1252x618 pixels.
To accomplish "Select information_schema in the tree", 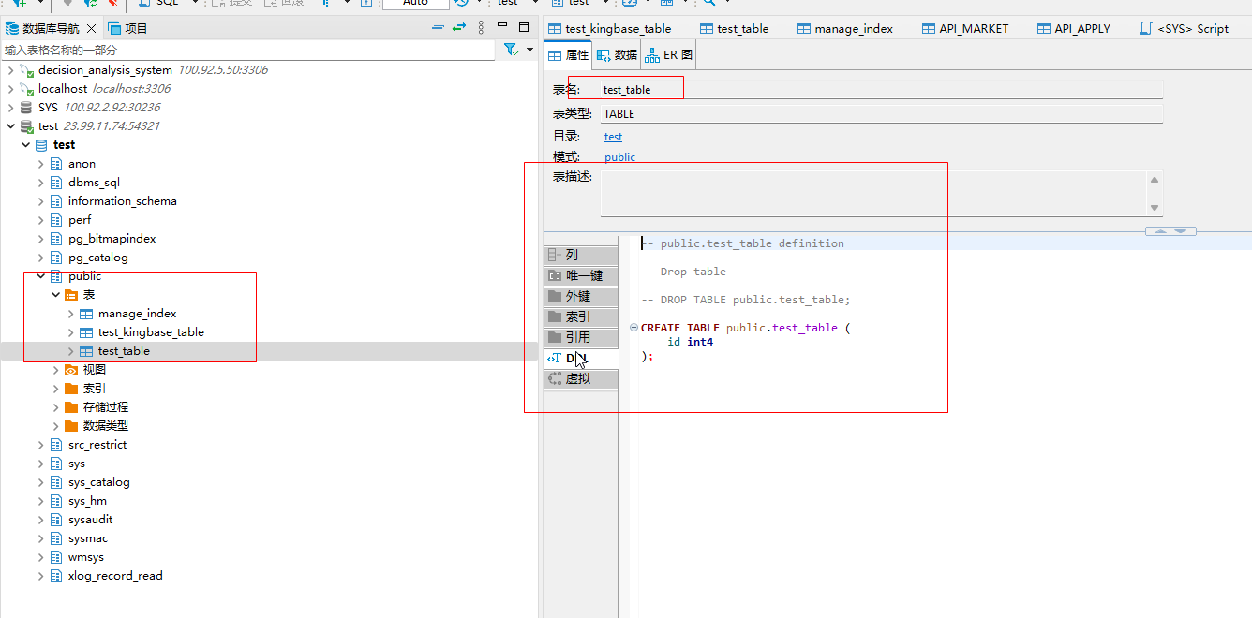I will point(122,201).
